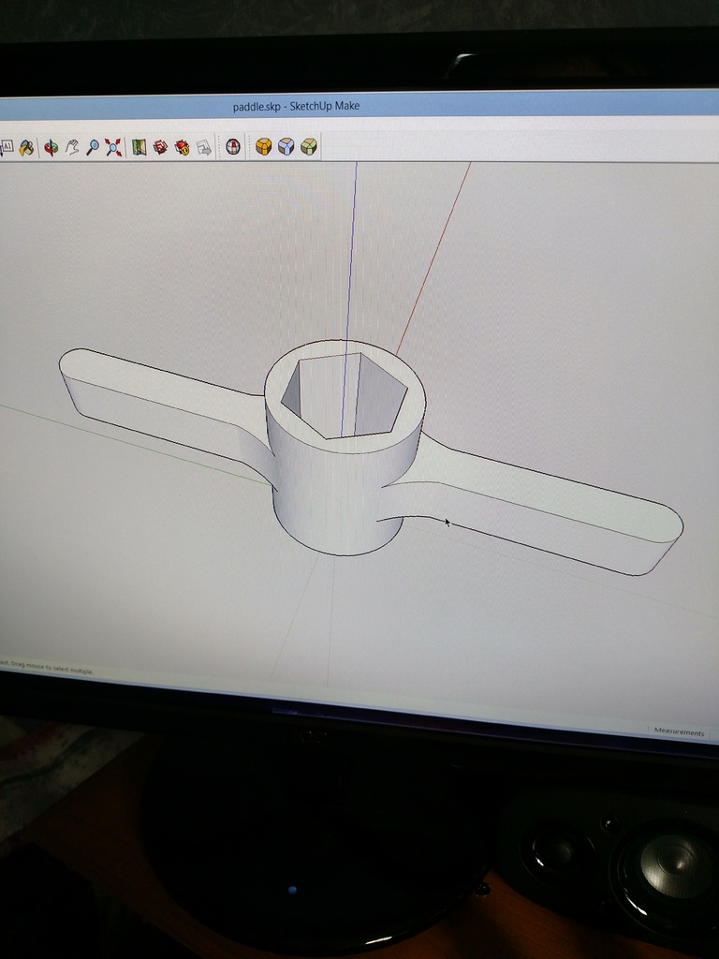Click the green solid cube icon

pos(309,146)
